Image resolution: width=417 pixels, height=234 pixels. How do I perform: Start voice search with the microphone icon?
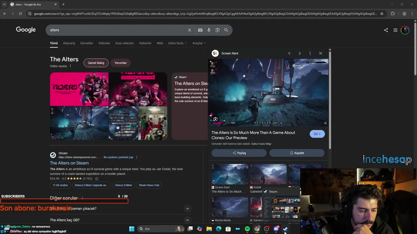[x=209, y=30]
